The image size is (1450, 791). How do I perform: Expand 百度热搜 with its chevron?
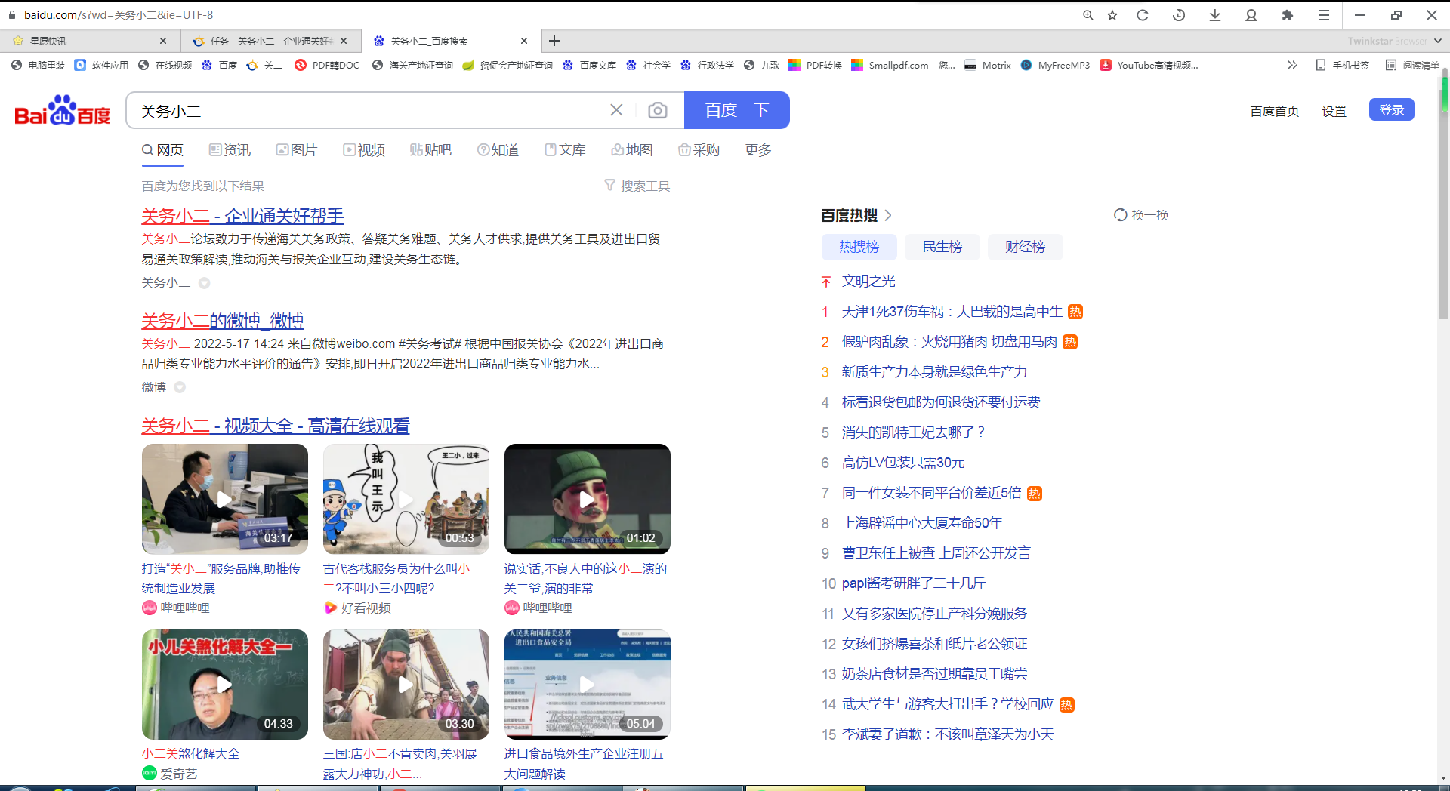coord(888,215)
